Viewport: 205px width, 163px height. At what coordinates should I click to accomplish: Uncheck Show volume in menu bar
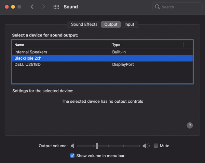72,155
